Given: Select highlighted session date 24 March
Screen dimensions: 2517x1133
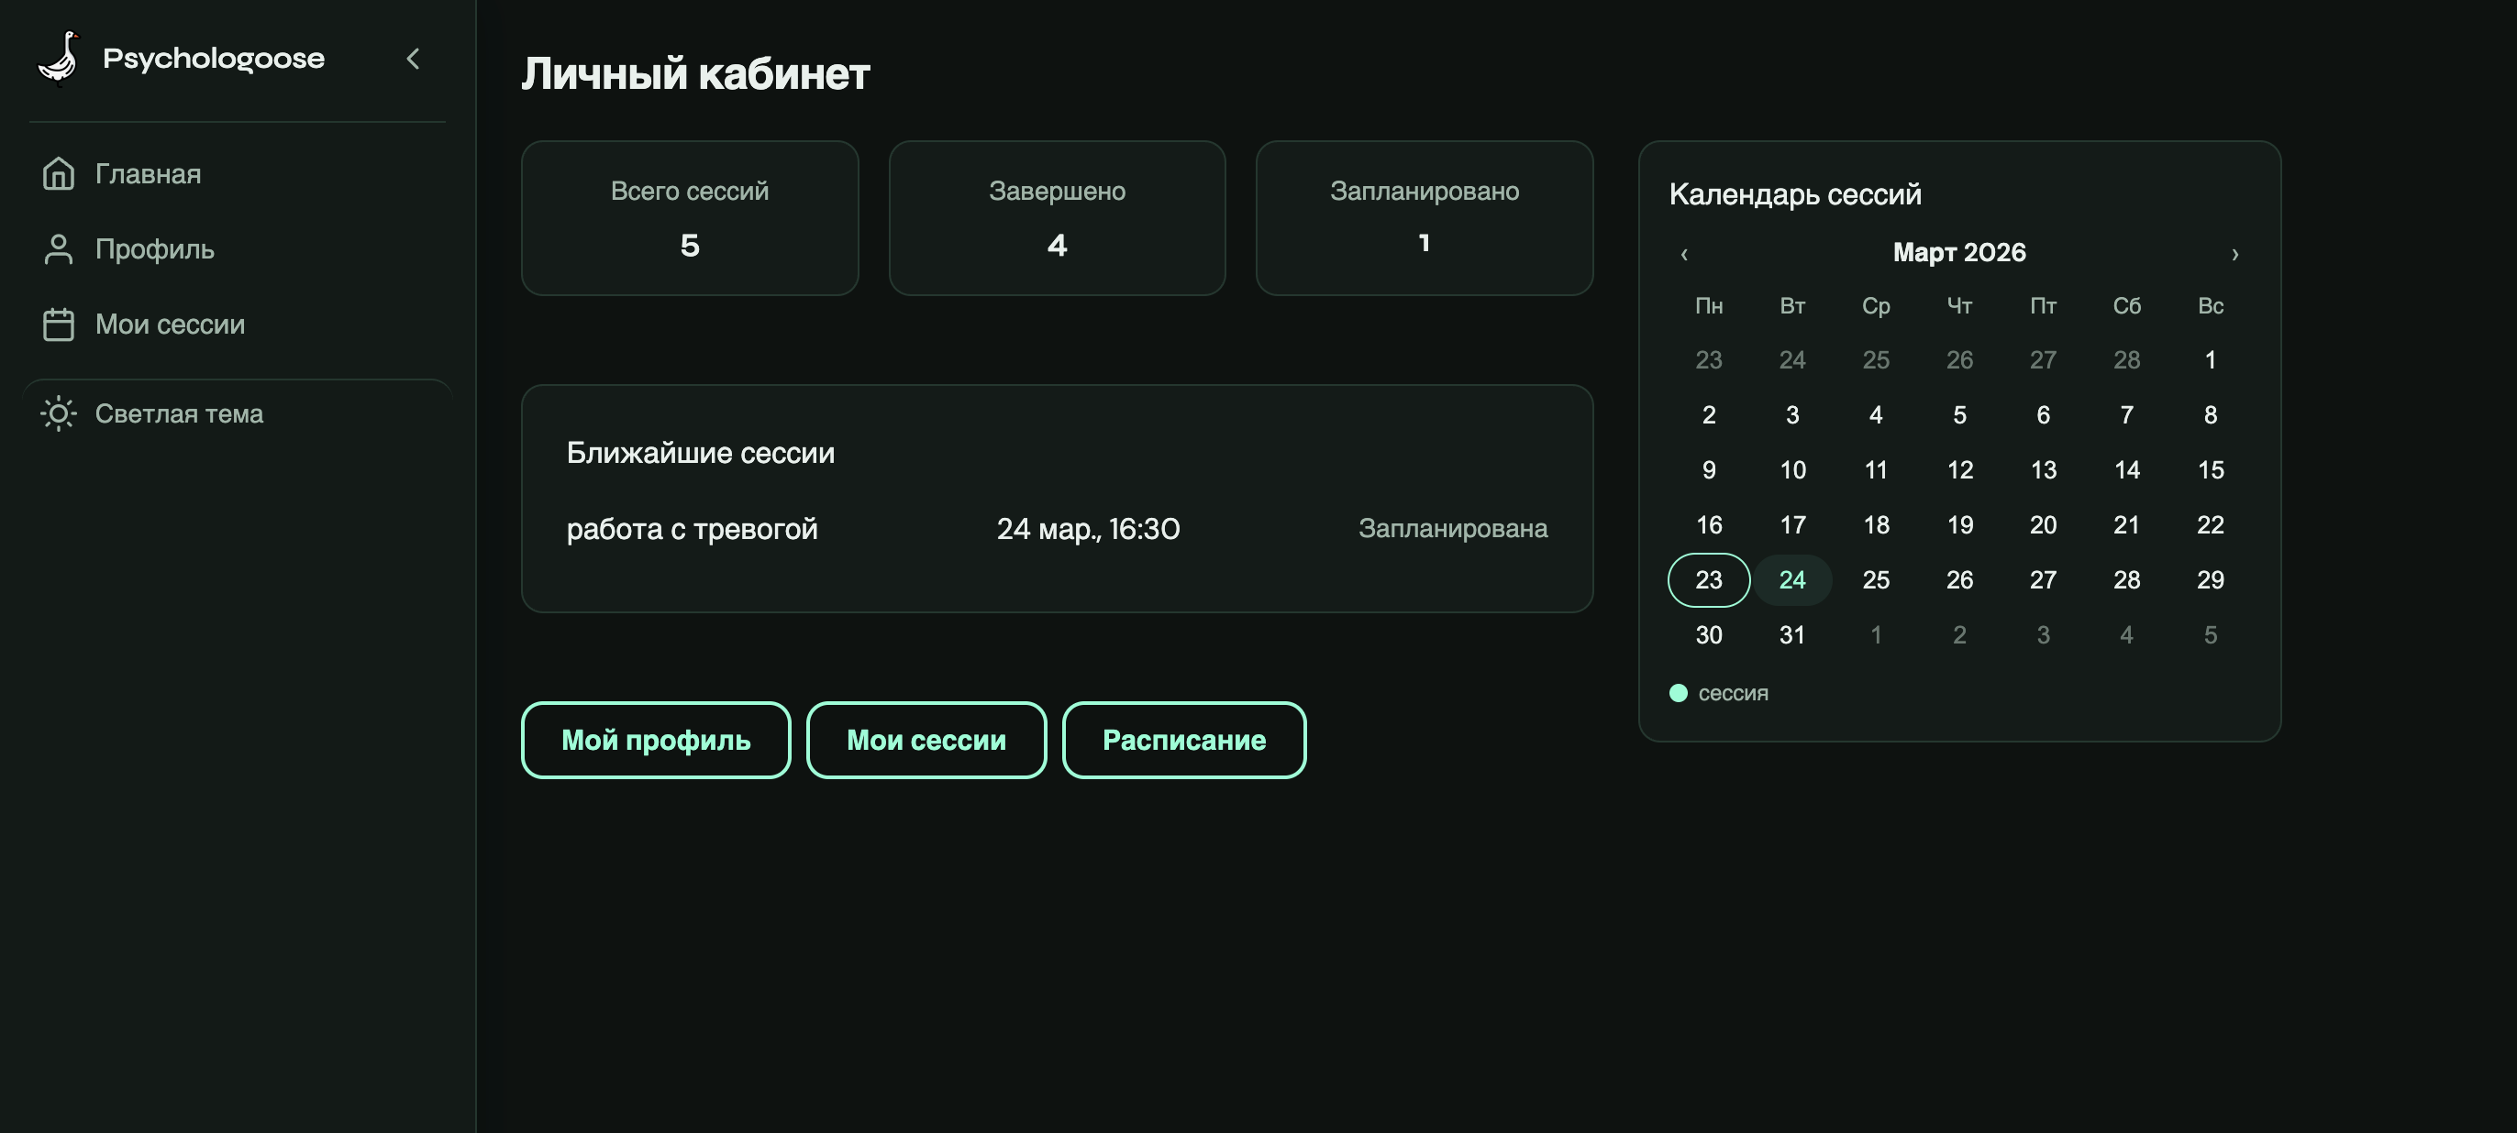Looking at the screenshot, I should [1792, 580].
